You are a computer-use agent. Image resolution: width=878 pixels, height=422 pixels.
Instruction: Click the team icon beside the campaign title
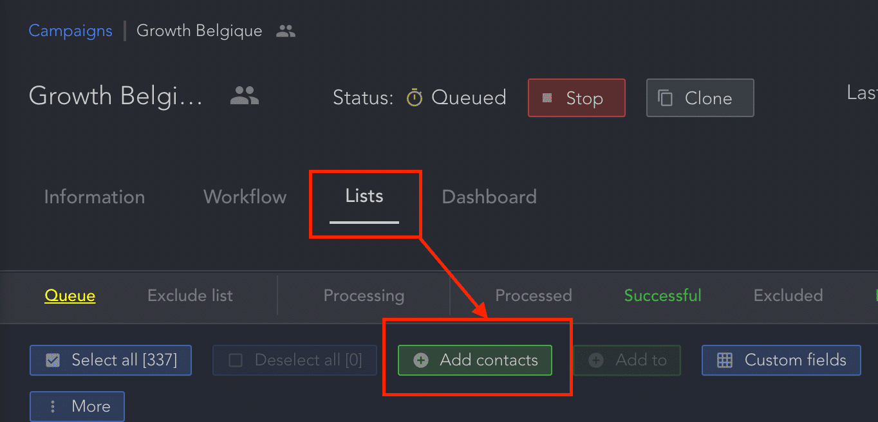point(245,96)
